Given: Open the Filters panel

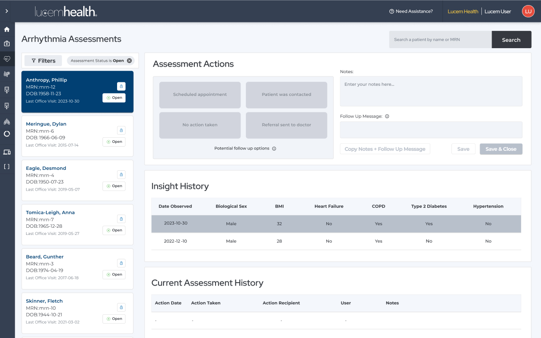Looking at the screenshot, I should [43, 61].
